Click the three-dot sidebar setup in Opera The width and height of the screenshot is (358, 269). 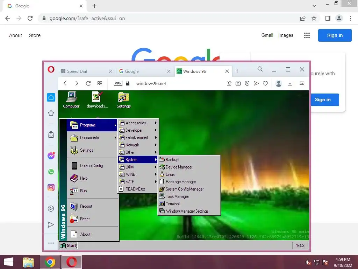click(51, 243)
